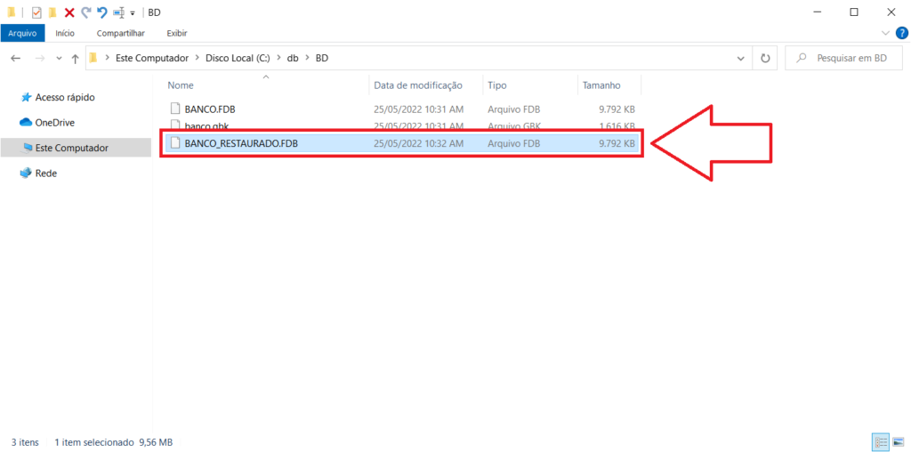Image resolution: width=911 pixels, height=452 pixels.
Task: Go up one folder level with Up arrow
Action: click(x=75, y=58)
